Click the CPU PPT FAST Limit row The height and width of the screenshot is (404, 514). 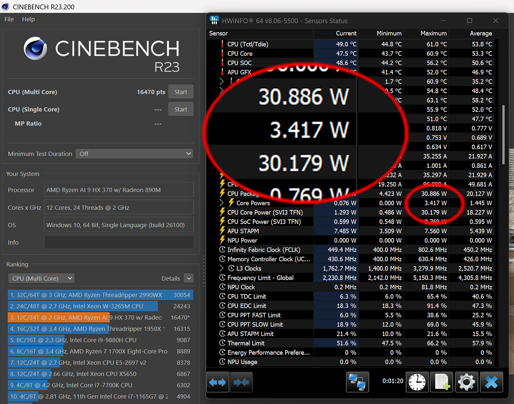click(x=350, y=315)
